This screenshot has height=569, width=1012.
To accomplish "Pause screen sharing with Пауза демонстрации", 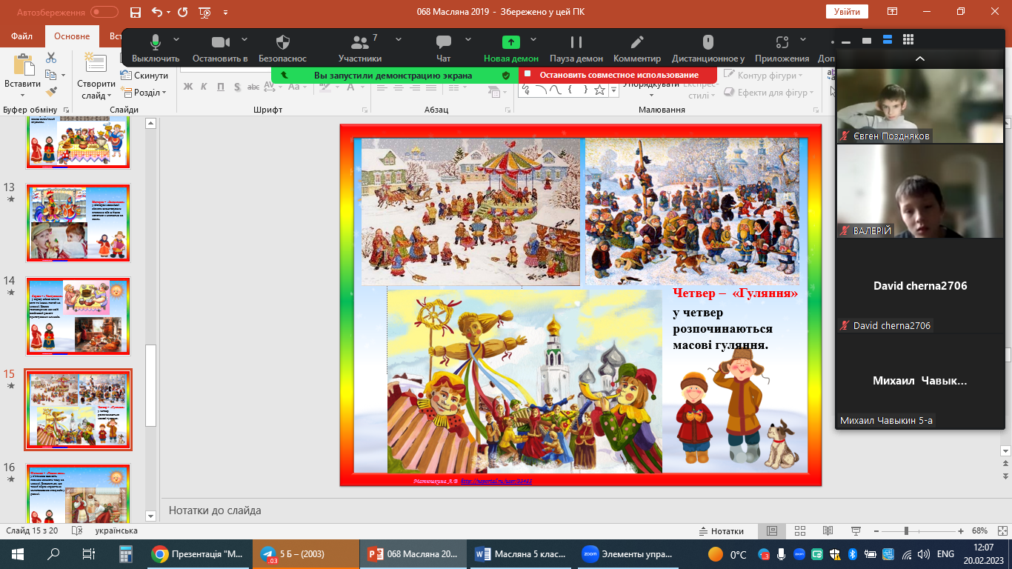I will (x=576, y=48).
